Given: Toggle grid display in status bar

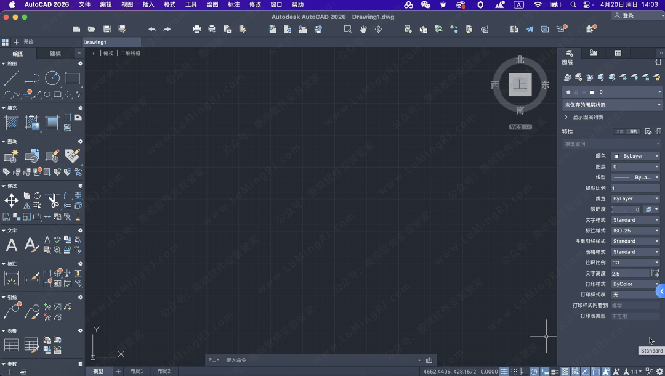Looking at the screenshot, I should click(504, 372).
